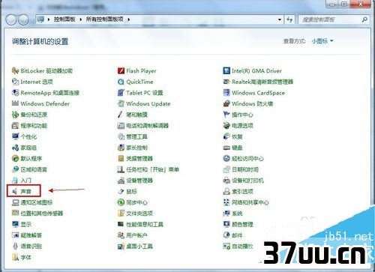Select 所有控制面板项 breadcrumb item

point(105,19)
